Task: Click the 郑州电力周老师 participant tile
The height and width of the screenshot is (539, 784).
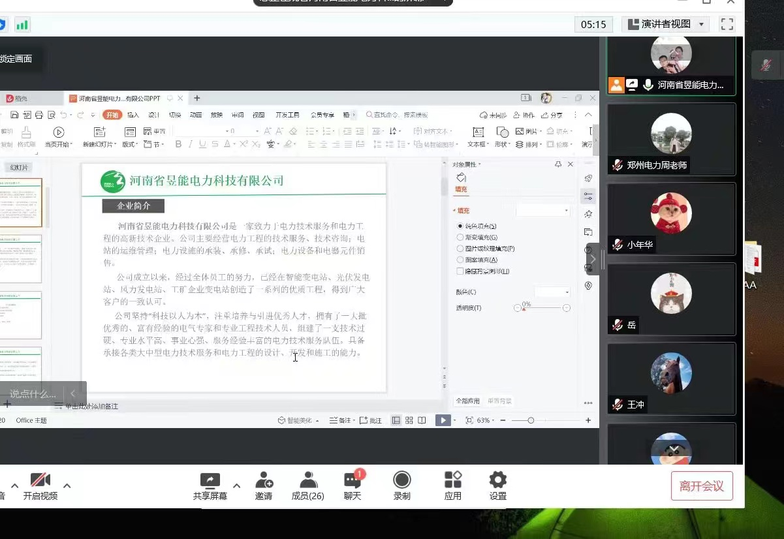Action: click(x=672, y=139)
